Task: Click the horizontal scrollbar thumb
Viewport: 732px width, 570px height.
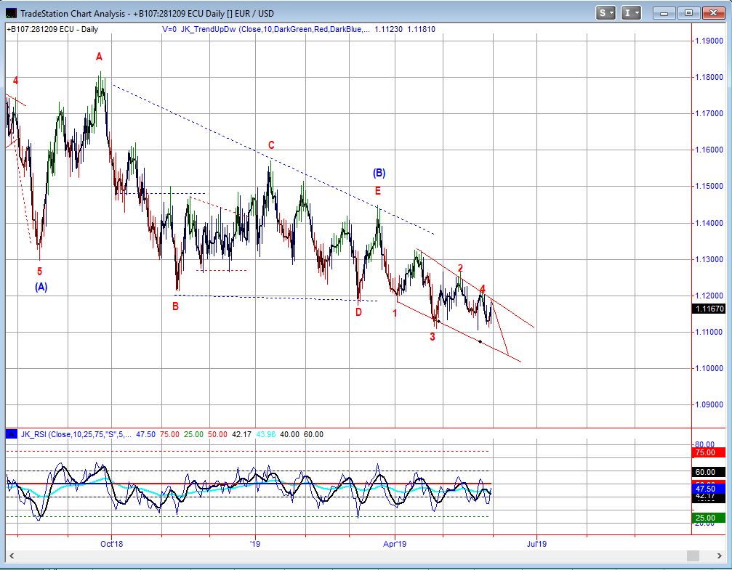Action: pyautogui.click(x=693, y=555)
